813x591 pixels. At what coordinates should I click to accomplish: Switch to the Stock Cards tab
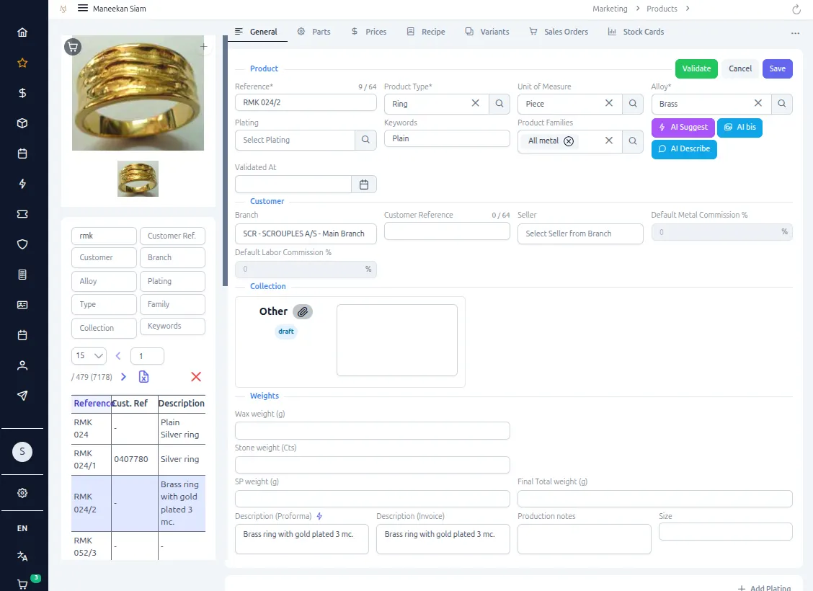pos(636,32)
